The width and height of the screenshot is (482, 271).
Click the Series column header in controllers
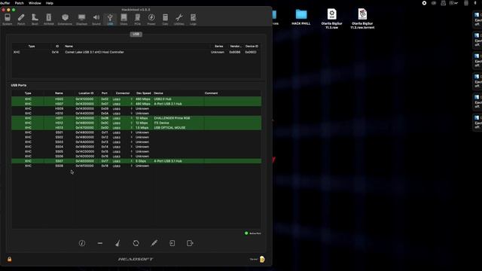[219, 46]
